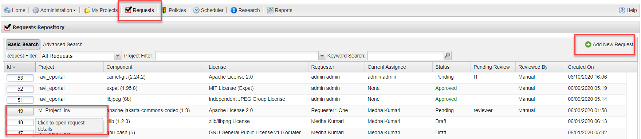Open the Requests menu tab
This screenshot has height=139, width=641.
point(140,10)
